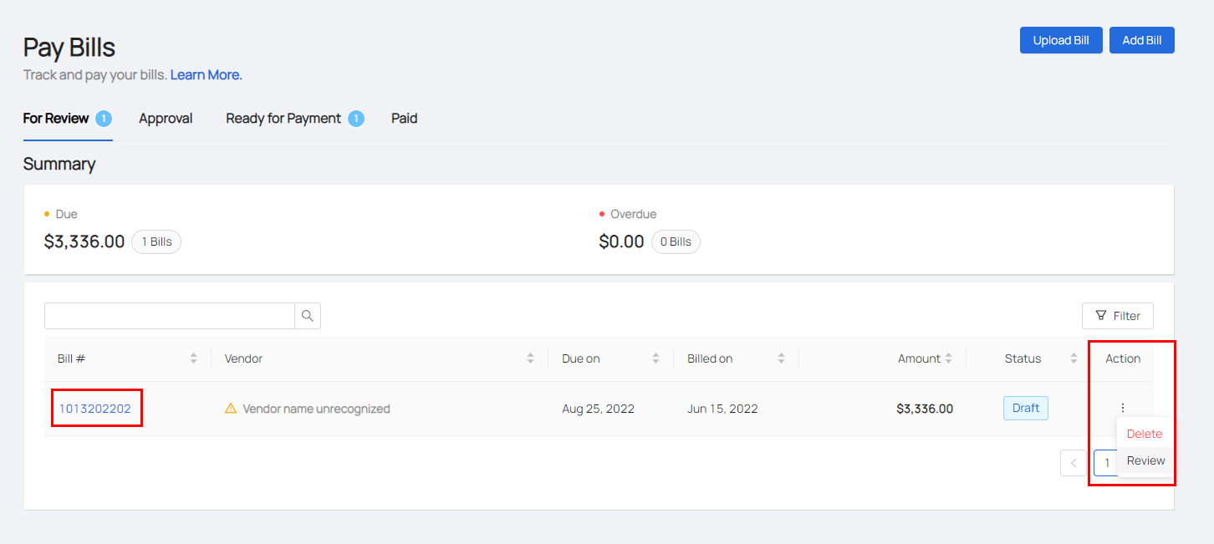Open the Filter options

click(x=1117, y=316)
